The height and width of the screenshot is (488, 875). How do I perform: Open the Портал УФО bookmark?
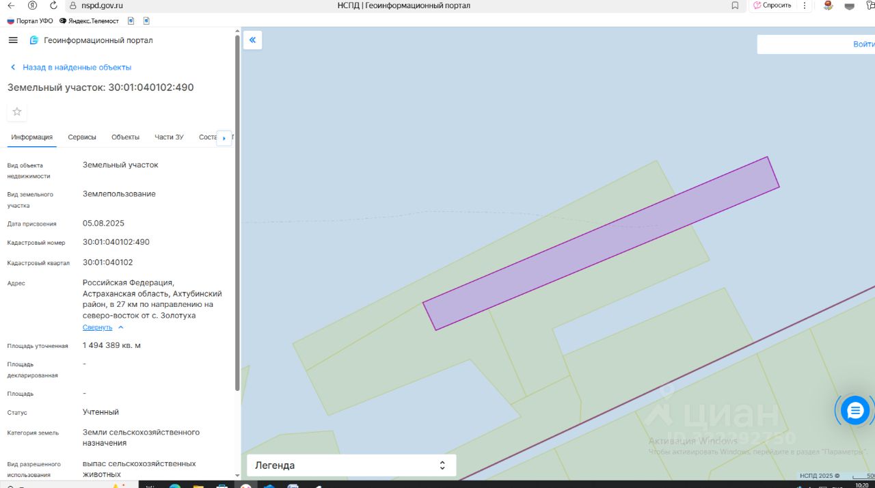click(30, 21)
